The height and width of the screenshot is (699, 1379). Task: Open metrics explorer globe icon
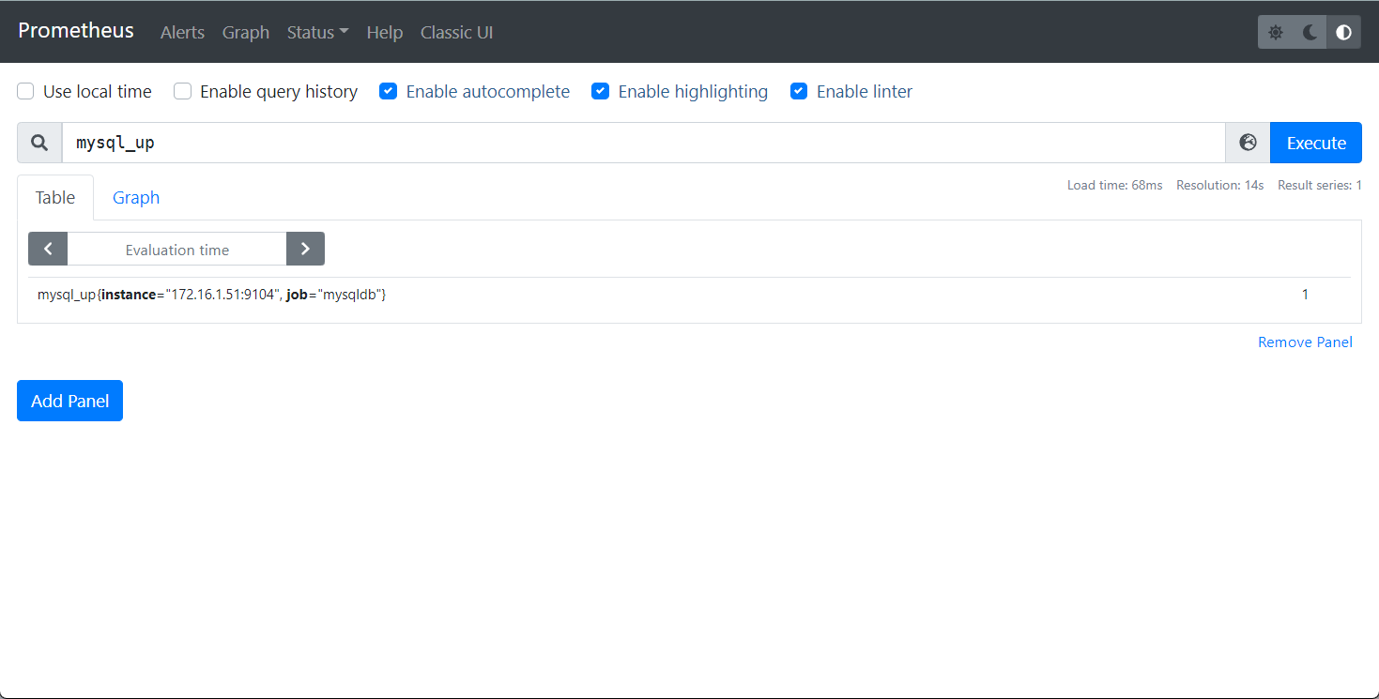click(1248, 143)
